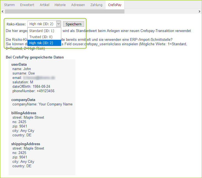Select the CrefoPay tab

115,5
